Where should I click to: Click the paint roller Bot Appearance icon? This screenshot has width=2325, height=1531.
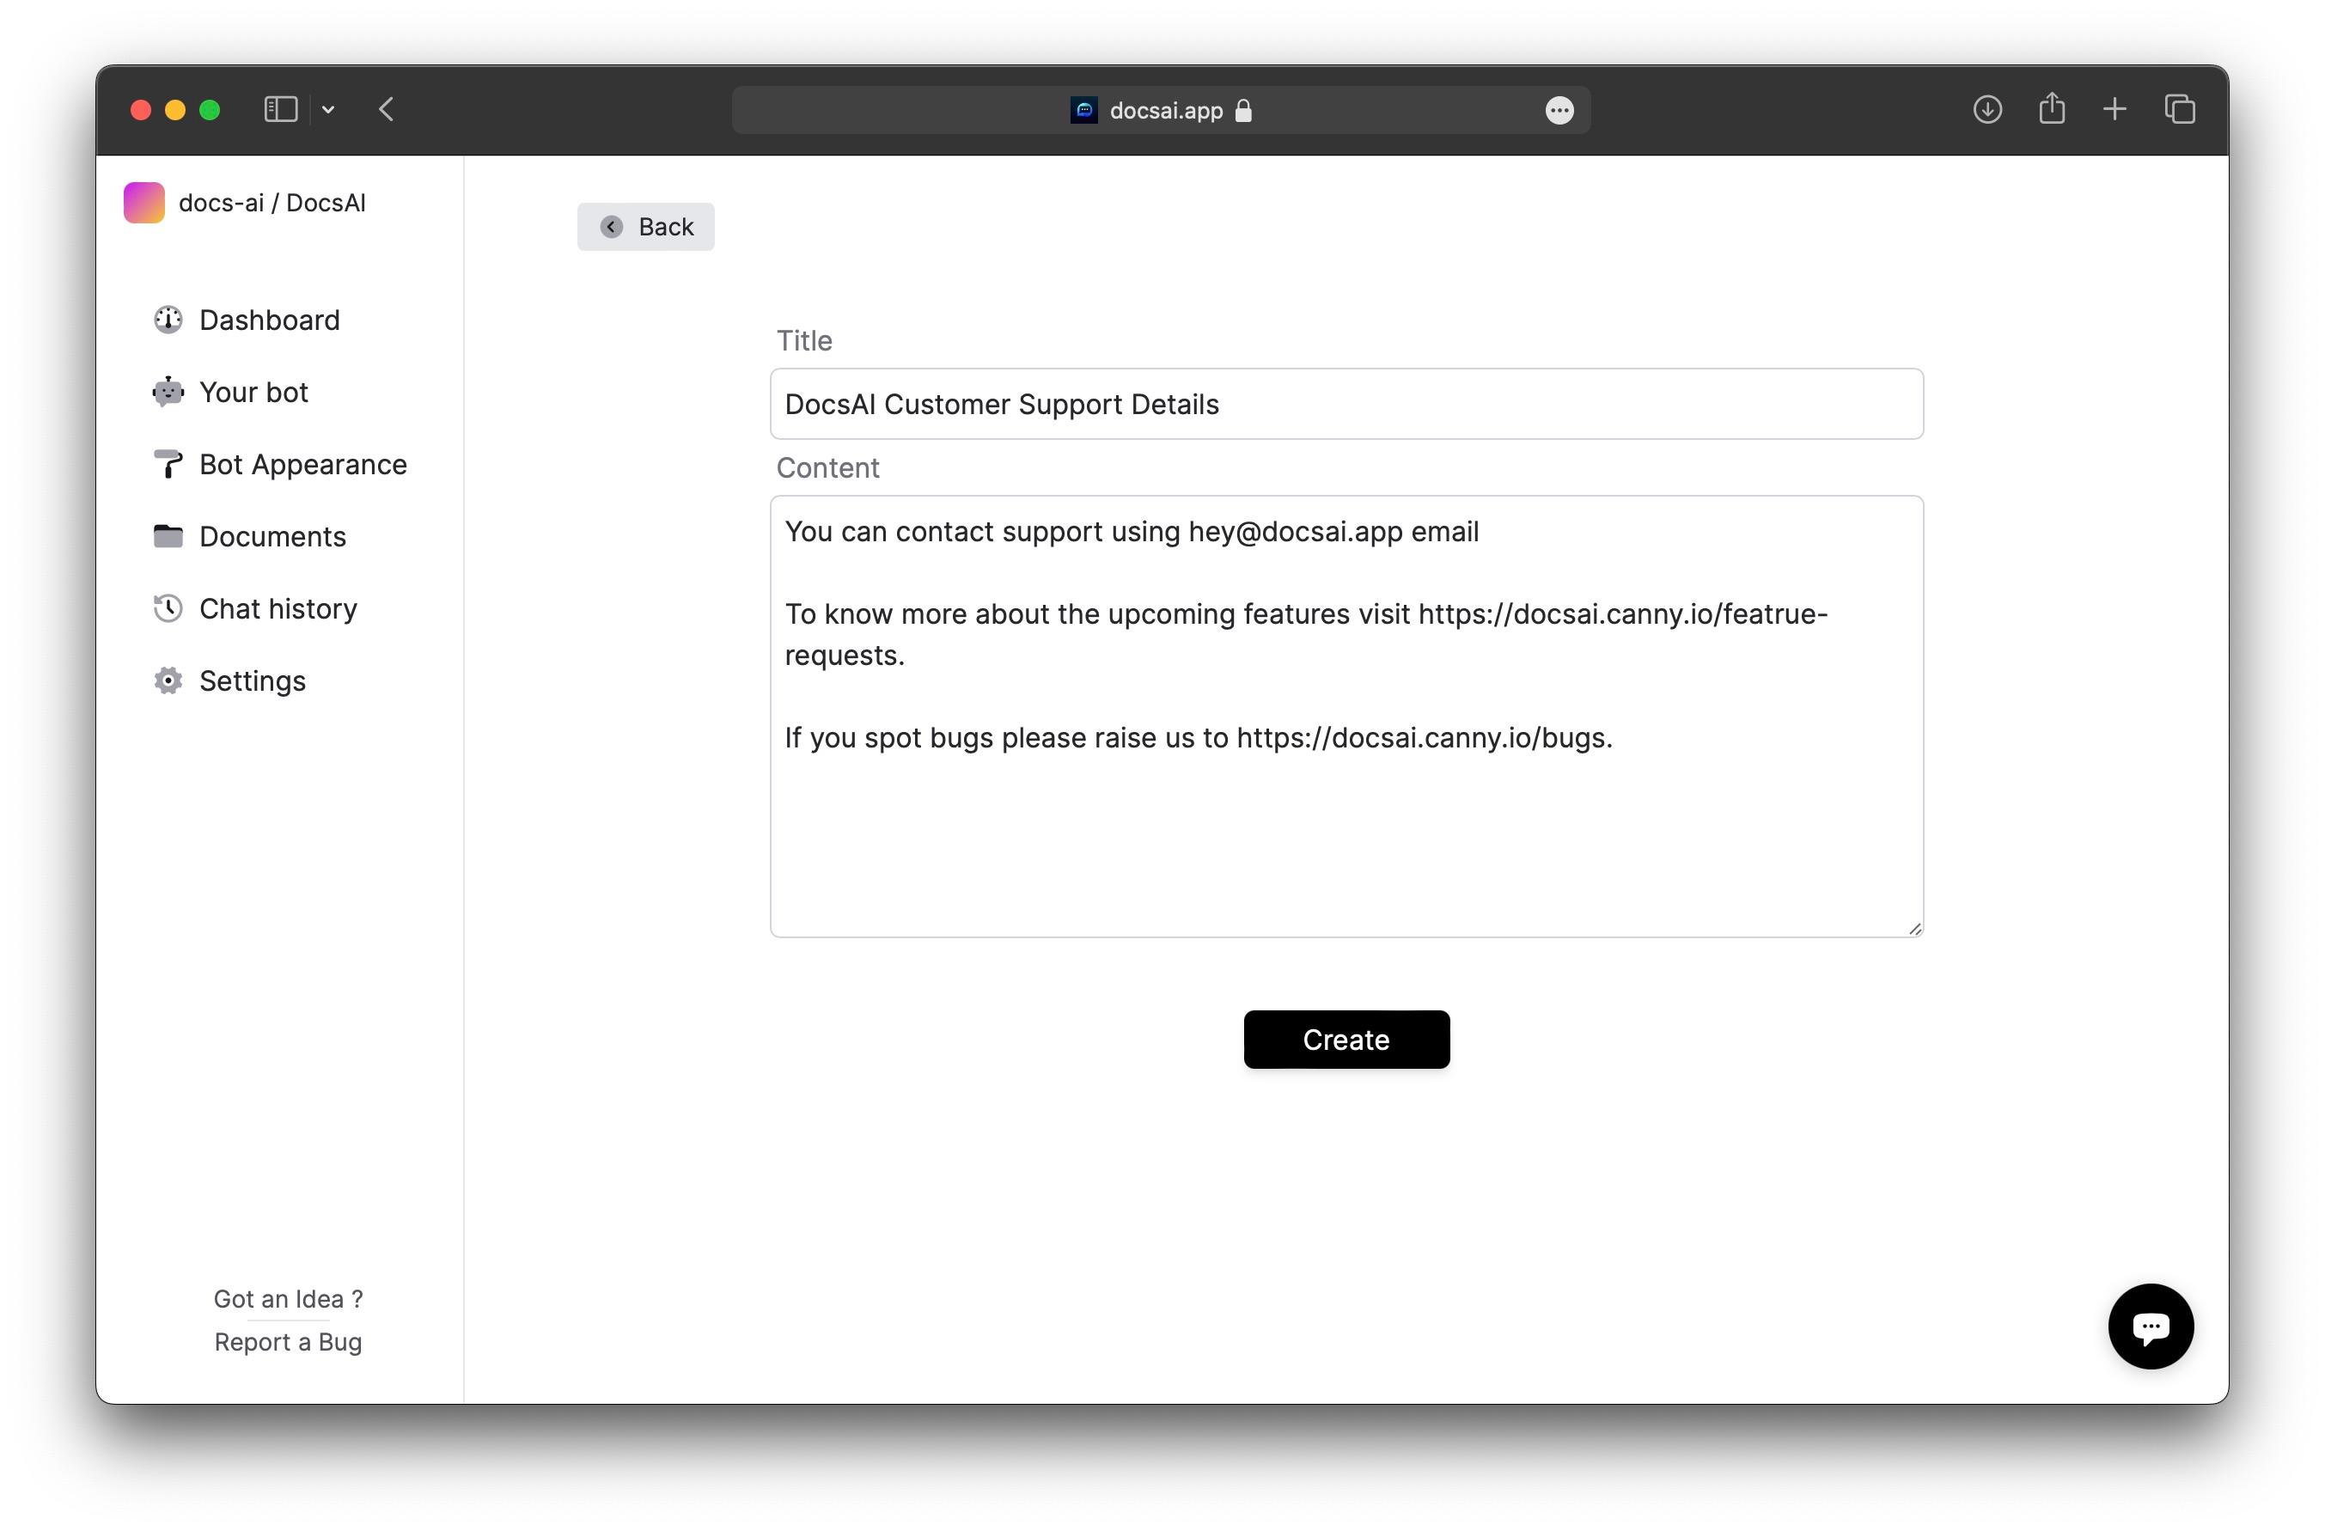click(x=168, y=464)
